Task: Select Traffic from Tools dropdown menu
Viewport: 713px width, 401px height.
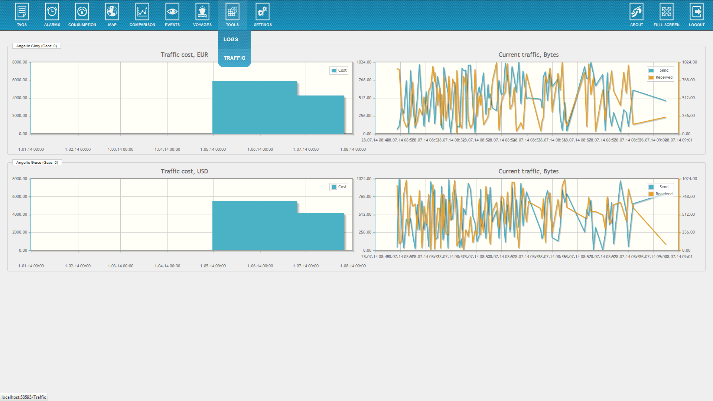Action: point(234,58)
